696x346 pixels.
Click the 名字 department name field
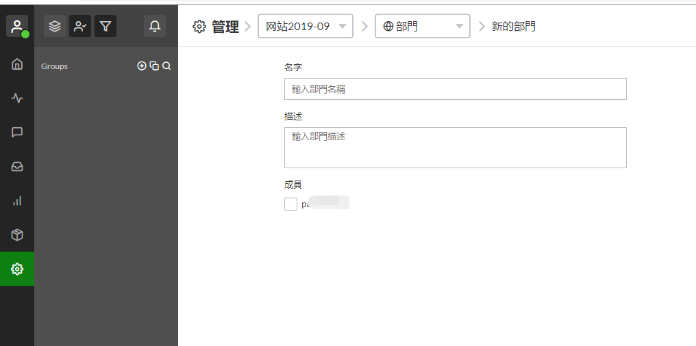click(x=455, y=89)
